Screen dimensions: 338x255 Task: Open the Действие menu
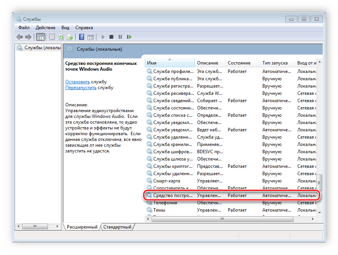pos(45,28)
